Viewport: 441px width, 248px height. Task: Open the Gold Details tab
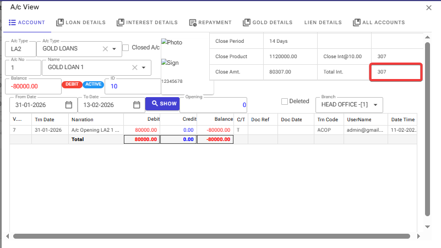pyautogui.click(x=268, y=22)
